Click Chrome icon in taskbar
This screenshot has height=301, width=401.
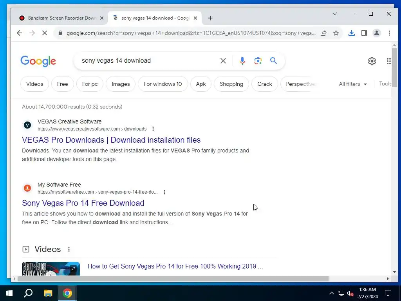click(x=67, y=293)
